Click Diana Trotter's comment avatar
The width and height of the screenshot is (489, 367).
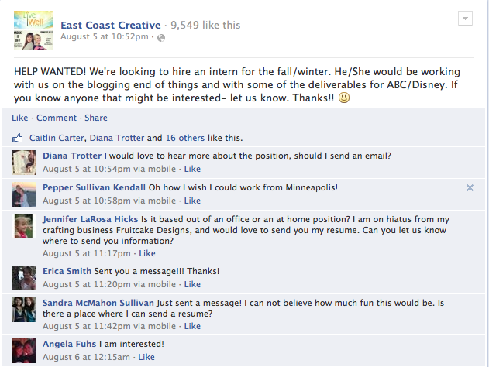[x=24, y=163]
